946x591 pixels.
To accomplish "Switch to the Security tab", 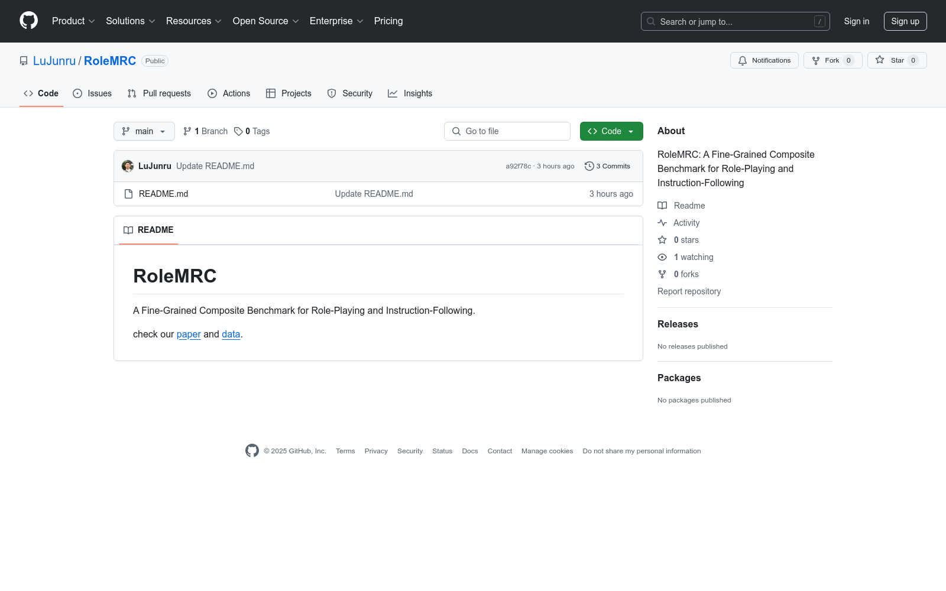I will tap(350, 93).
